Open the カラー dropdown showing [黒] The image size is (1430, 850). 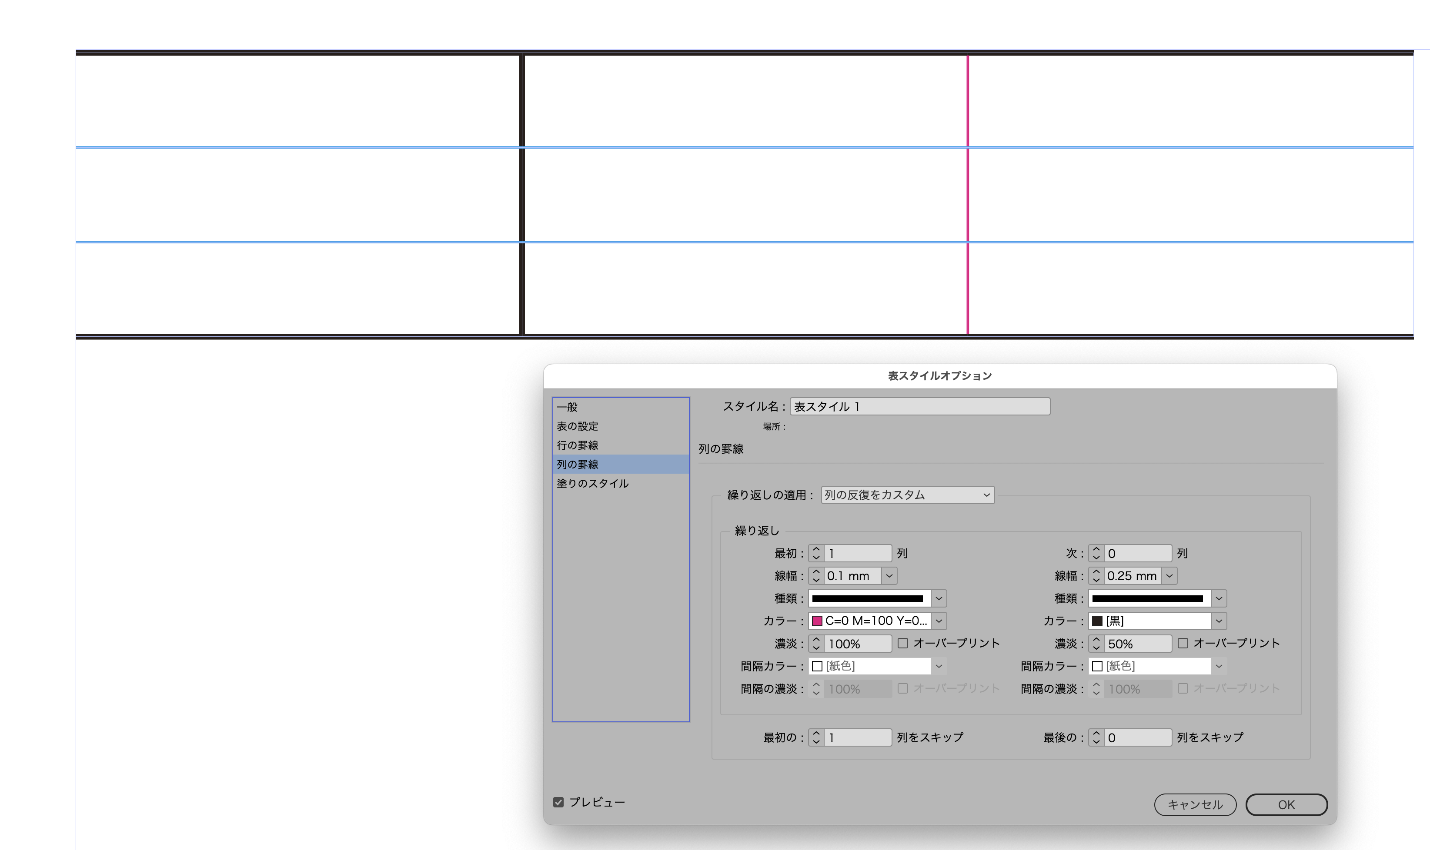click(1220, 620)
